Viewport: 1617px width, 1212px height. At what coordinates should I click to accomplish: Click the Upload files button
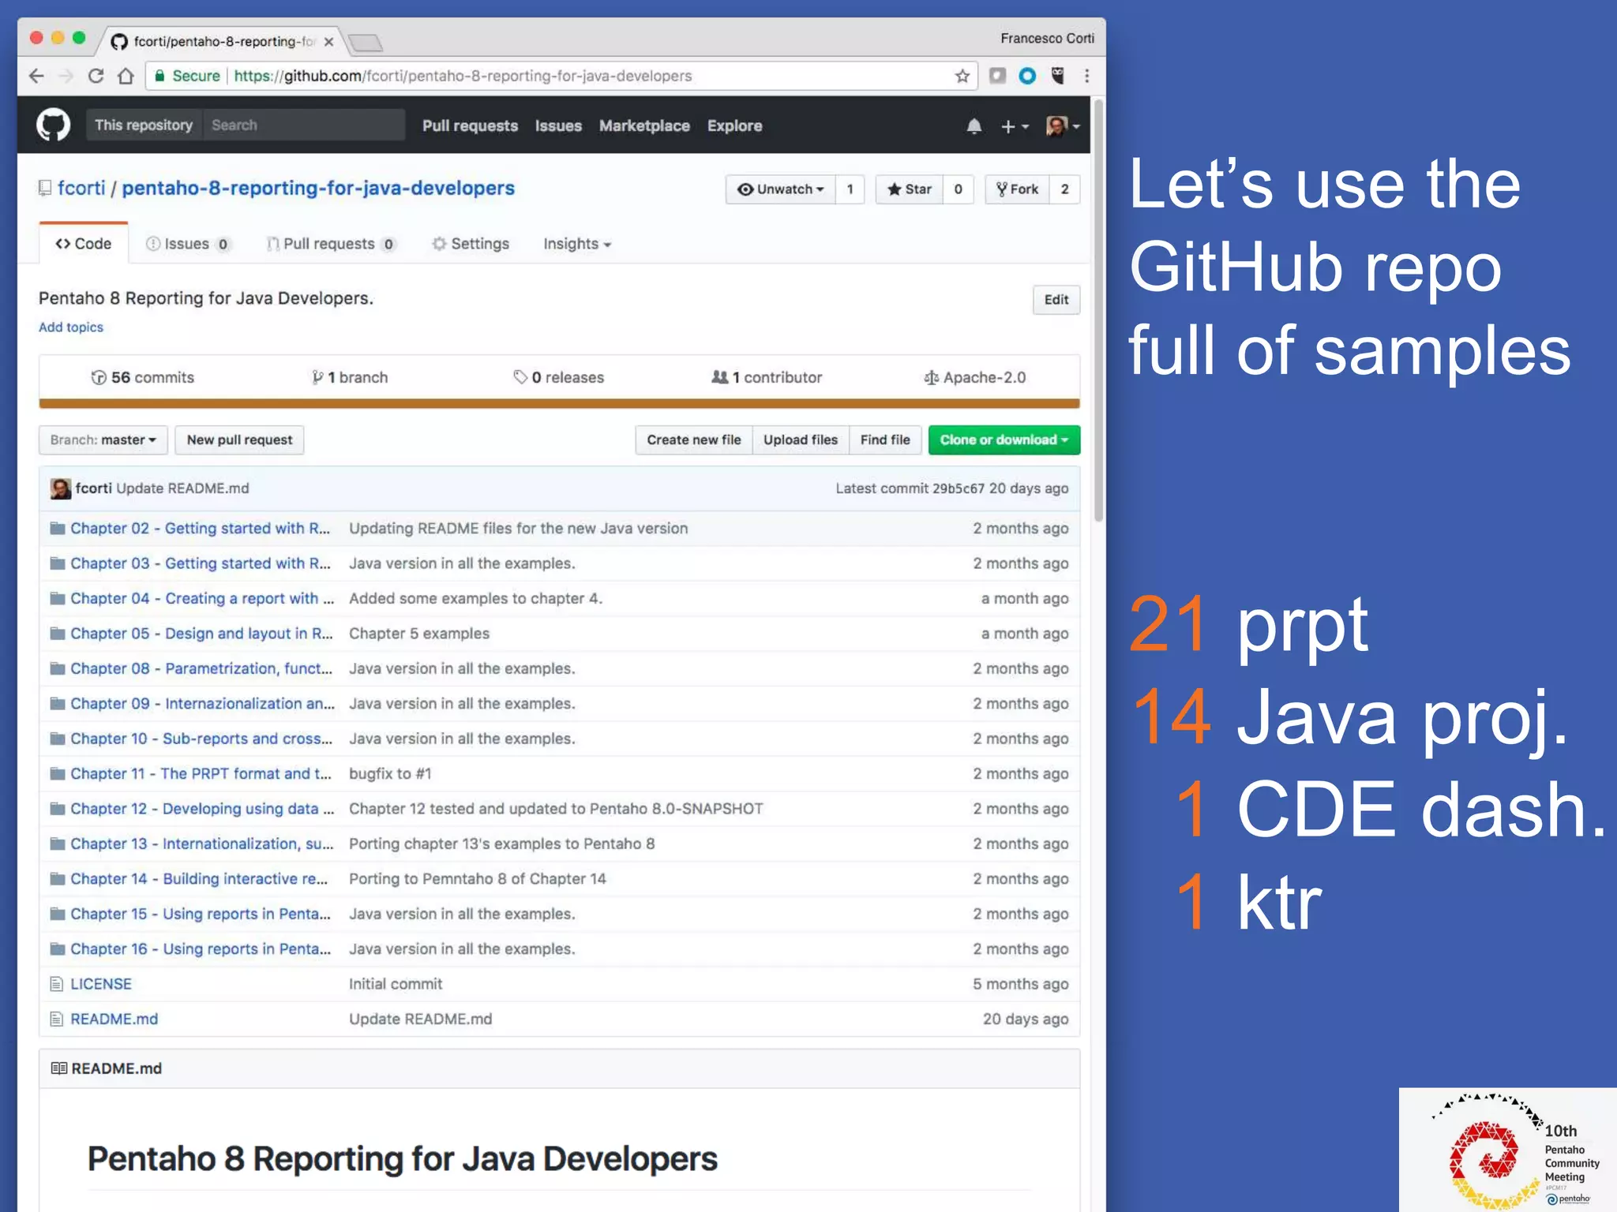[x=800, y=440]
